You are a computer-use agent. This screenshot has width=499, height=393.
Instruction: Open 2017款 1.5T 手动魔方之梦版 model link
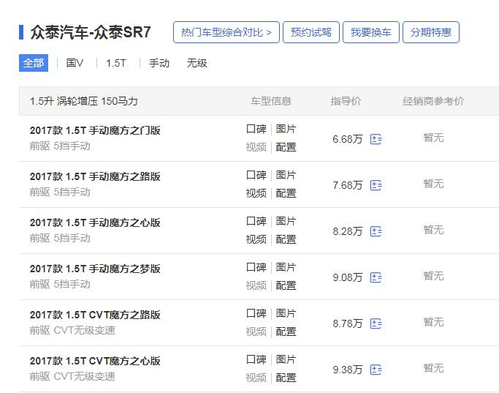pyautogui.click(x=95, y=269)
